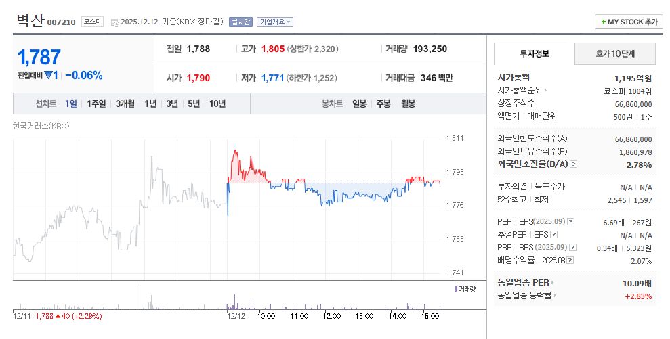Click the 코스피 1004위 ranking value
The image size is (670, 339).
point(628,91)
